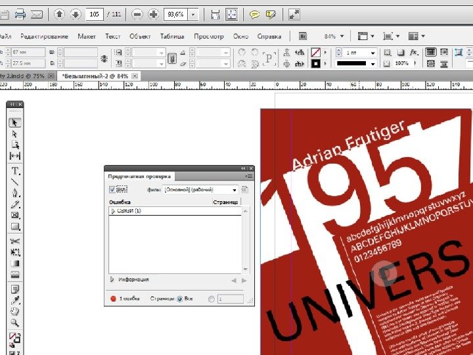Click the fullscreen expand icon
This screenshot has width=473, height=355.
click(x=294, y=14)
